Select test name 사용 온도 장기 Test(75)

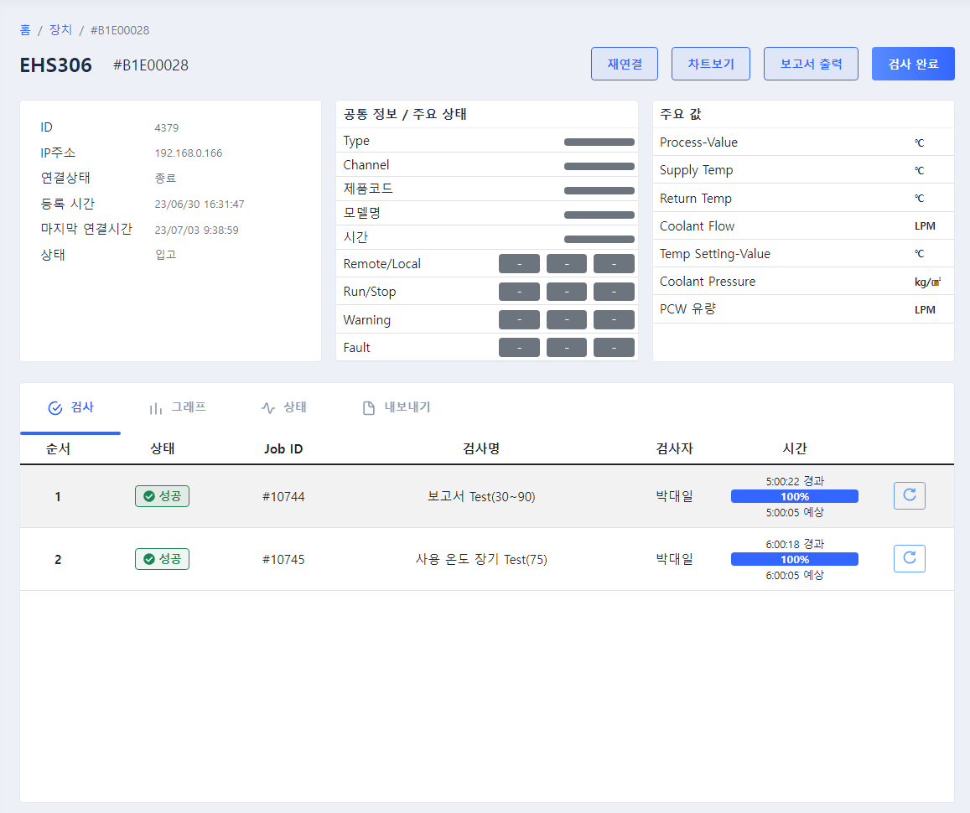[481, 560]
